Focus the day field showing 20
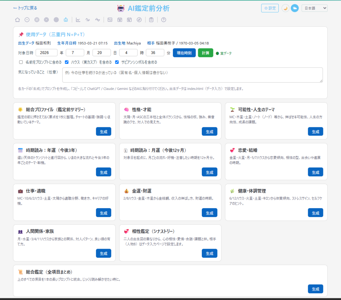This screenshot has height=300, width=341. click(102, 53)
